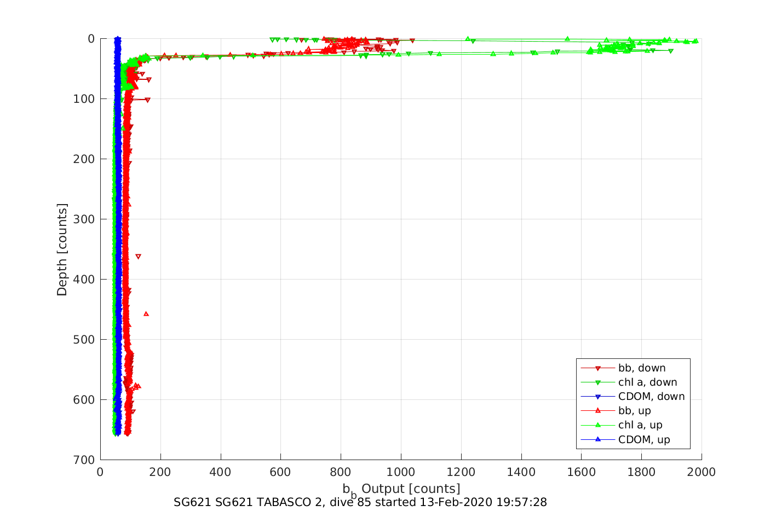The height and width of the screenshot is (517, 776).
Task: Click the green up-triangle marker in legend
Action: click(598, 425)
